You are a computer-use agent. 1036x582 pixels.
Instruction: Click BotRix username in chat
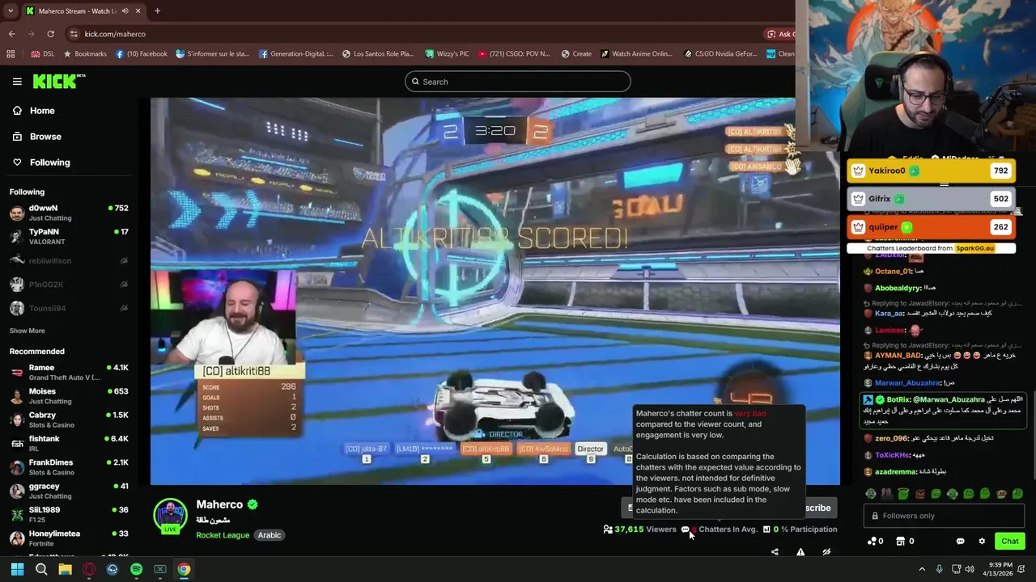coord(898,399)
